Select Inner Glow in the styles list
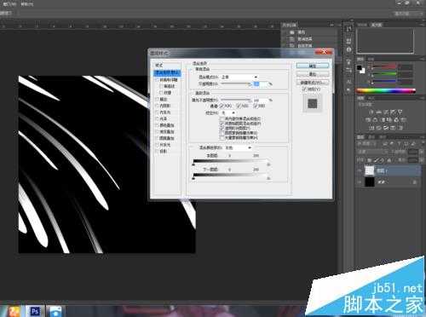The width and height of the screenshot is (426, 317). (165, 112)
